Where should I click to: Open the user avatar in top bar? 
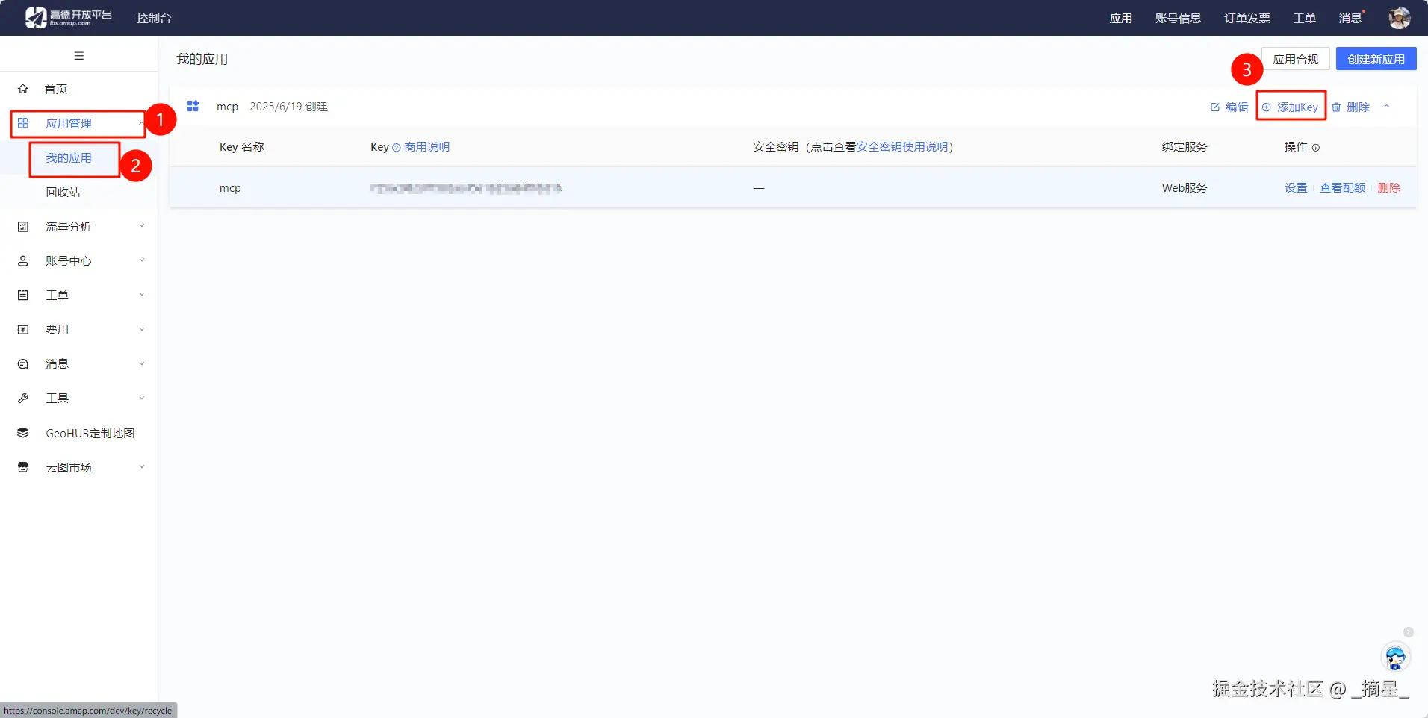1399,18
